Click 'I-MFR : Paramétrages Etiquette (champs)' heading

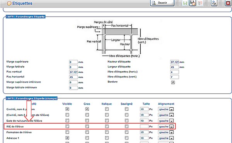32,98
